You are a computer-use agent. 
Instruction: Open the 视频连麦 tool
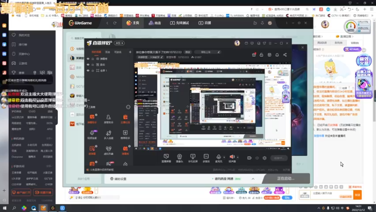pyautogui.click(x=92, y=135)
